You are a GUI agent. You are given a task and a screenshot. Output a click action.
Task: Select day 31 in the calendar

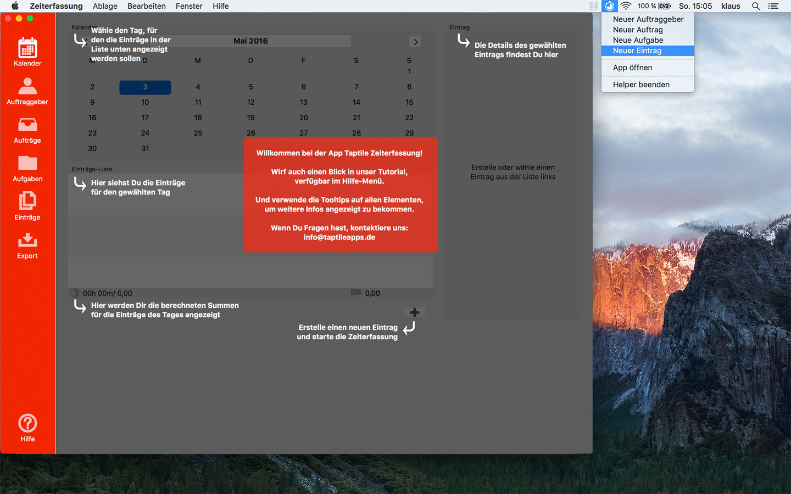click(x=145, y=148)
